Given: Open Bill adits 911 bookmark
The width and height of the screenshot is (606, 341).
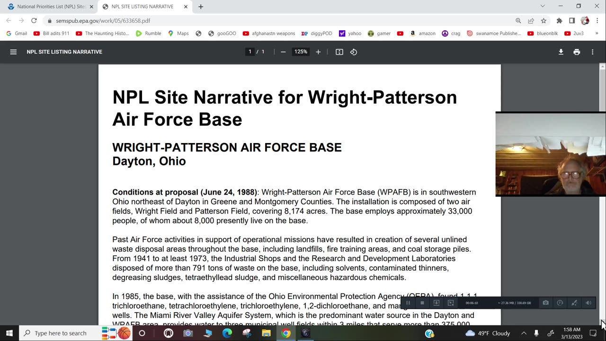Looking at the screenshot, I should [x=51, y=33].
